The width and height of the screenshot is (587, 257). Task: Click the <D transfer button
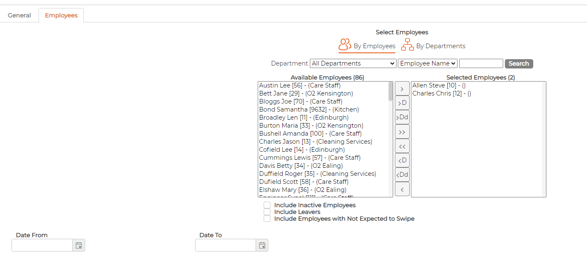[402, 161]
